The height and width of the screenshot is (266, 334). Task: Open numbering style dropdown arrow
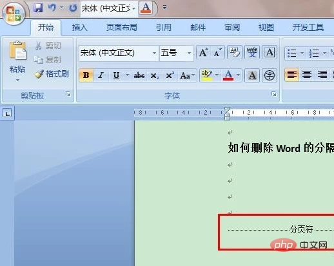click(324, 53)
